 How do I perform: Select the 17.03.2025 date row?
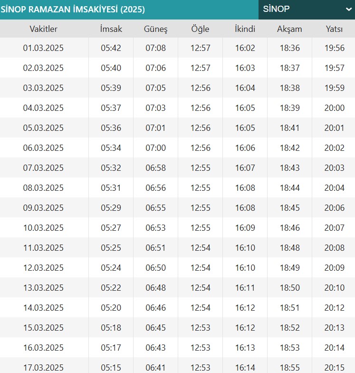(178, 365)
